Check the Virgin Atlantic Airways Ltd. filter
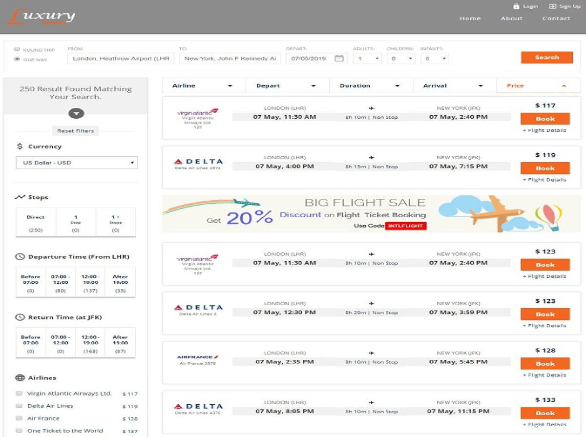The image size is (586, 437). tap(19, 394)
